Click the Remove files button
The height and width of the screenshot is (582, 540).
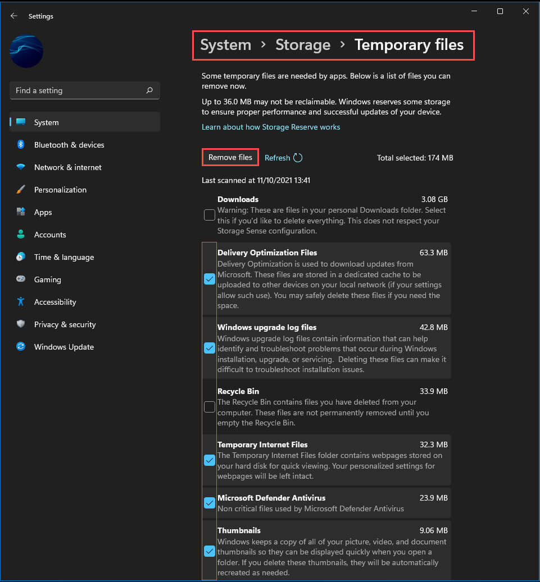tap(230, 157)
